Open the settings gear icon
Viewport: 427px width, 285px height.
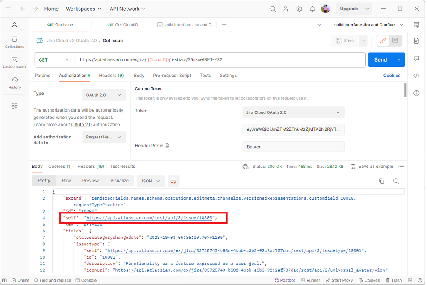pyautogui.click(x=299, y=9)
